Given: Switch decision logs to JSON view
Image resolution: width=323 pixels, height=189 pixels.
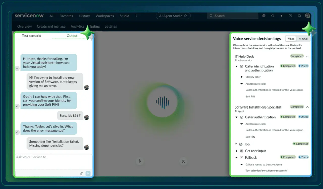Looking at the screenshot, I should click(x=303, y=39).
